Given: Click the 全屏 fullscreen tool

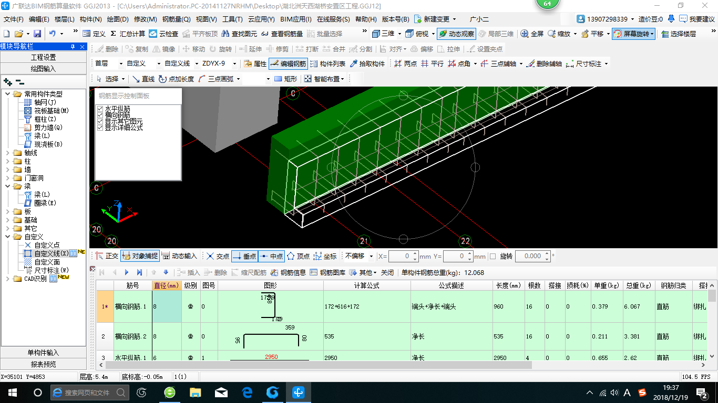Looking at the screenshot, I should click(x=532, y=34).
